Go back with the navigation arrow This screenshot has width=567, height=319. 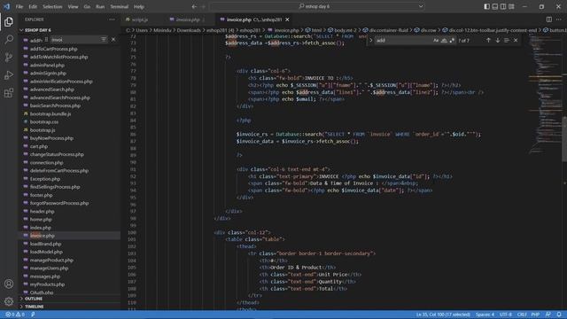point(194,6)
